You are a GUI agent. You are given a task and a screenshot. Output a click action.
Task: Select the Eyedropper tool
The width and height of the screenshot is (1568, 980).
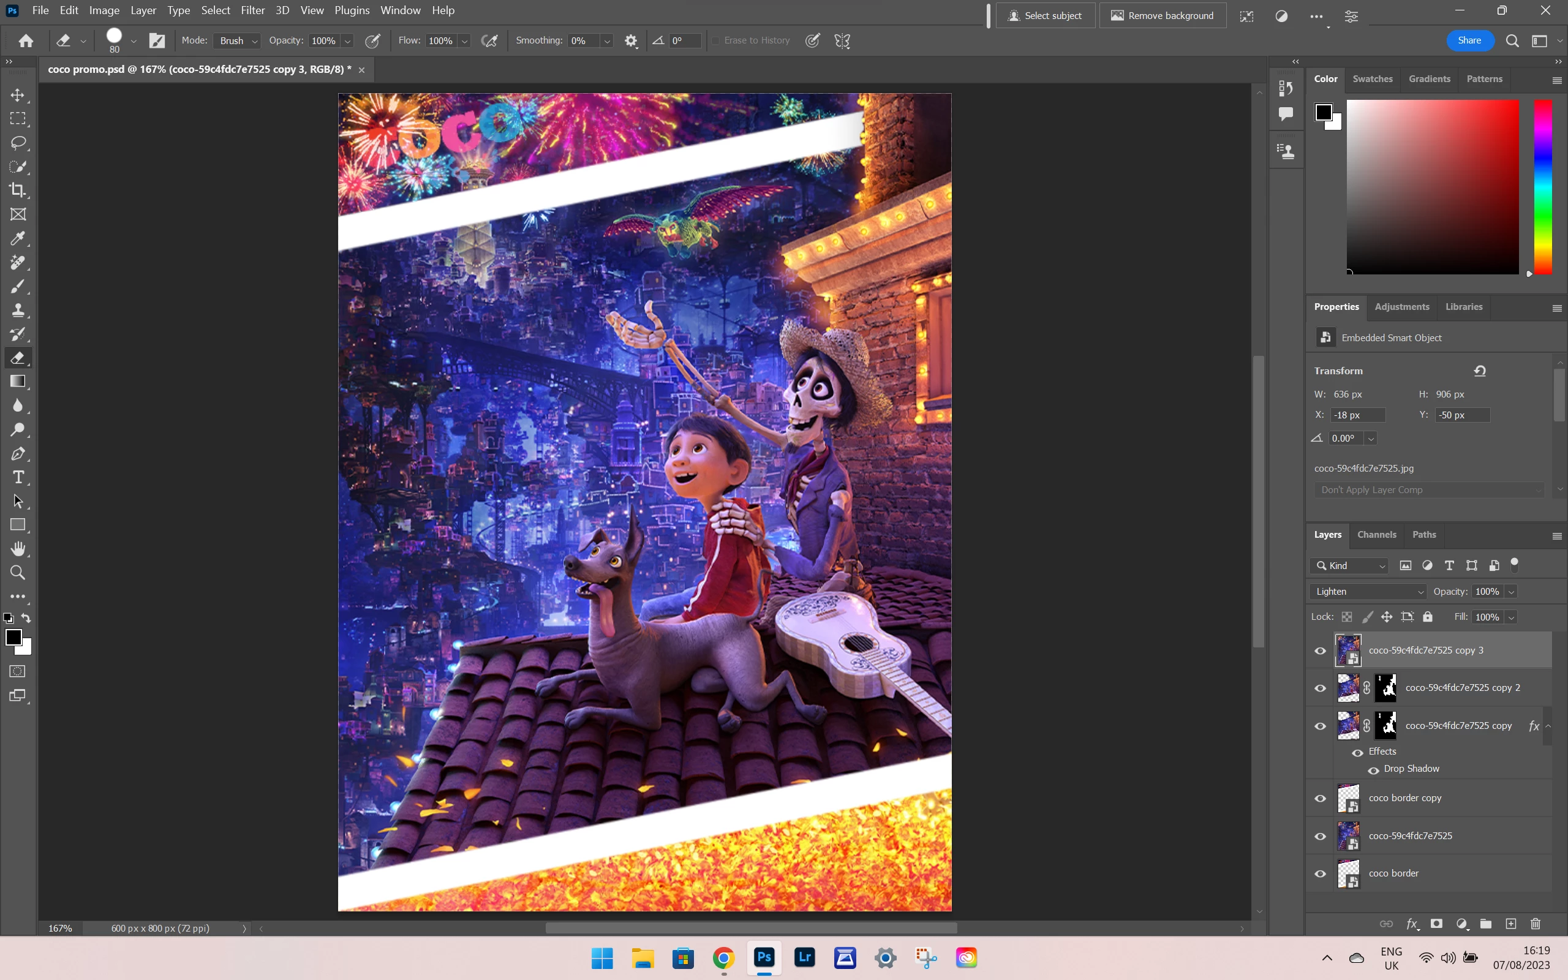click(18, 238)
